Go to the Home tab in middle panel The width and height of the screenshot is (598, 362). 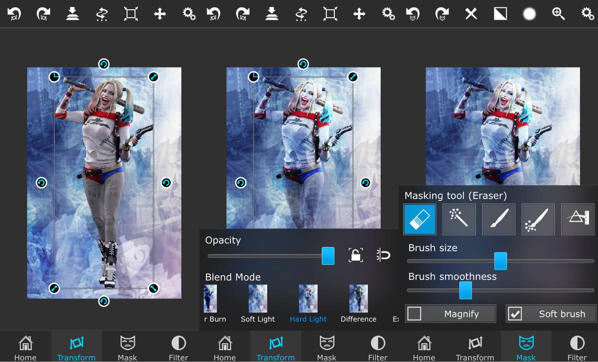pyautogui.click(x=225, y=347)
